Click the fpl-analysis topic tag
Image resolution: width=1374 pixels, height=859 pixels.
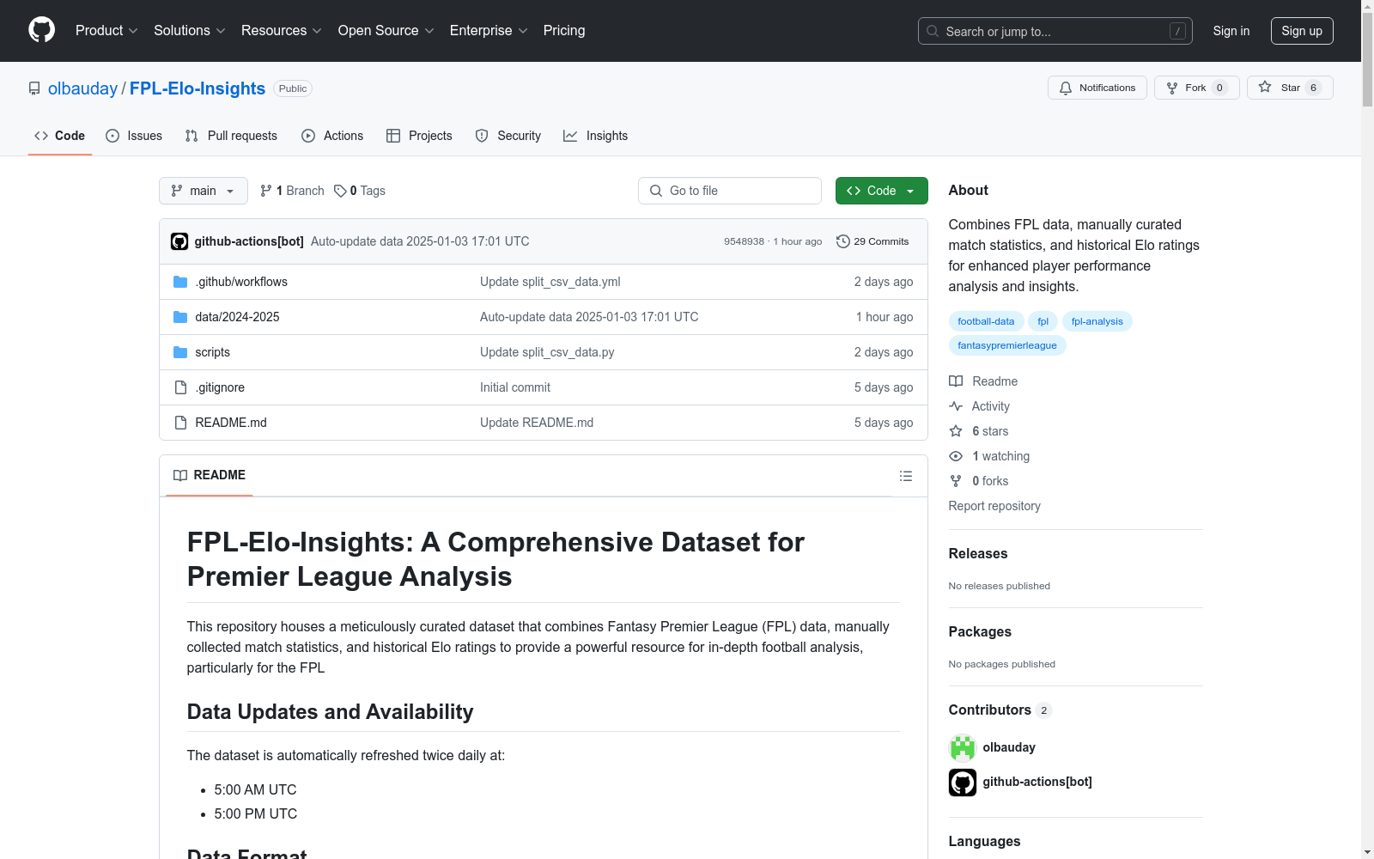pos(1097,321)
